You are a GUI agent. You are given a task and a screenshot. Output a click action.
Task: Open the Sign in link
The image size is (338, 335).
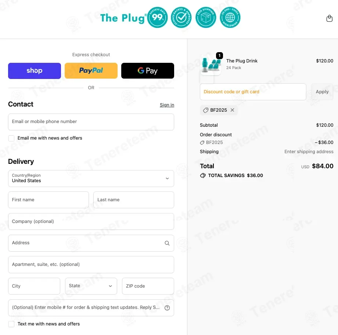coord(167,105)
